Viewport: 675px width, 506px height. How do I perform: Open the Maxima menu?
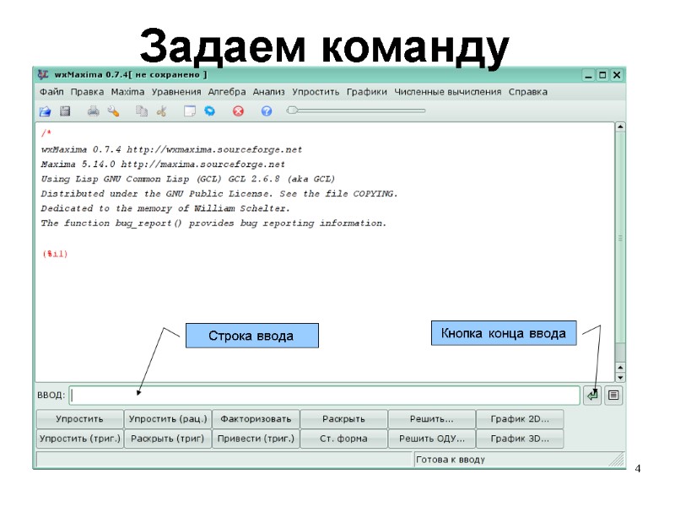pos(127,92)
